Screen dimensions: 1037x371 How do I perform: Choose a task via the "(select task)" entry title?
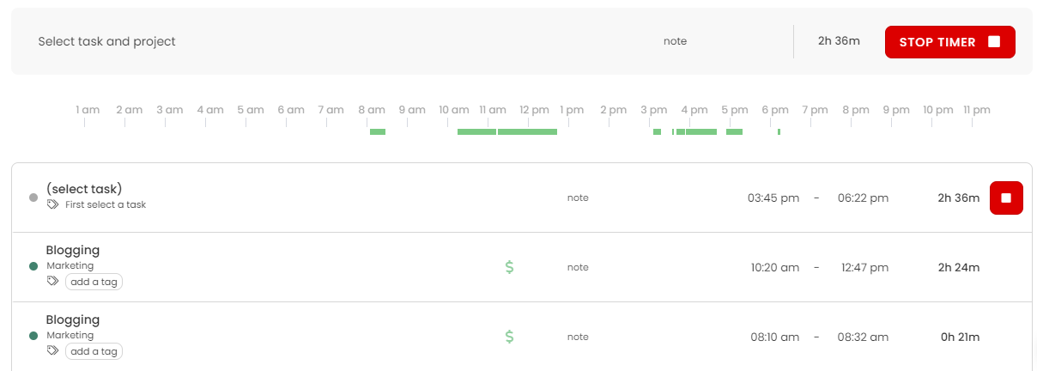(84, 189)
